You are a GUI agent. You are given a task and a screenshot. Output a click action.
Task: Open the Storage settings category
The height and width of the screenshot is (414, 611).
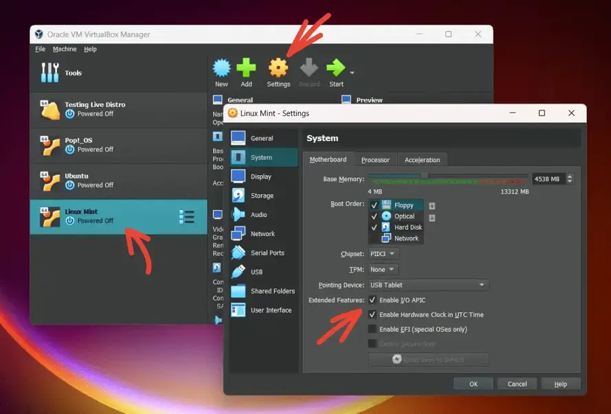264,195
